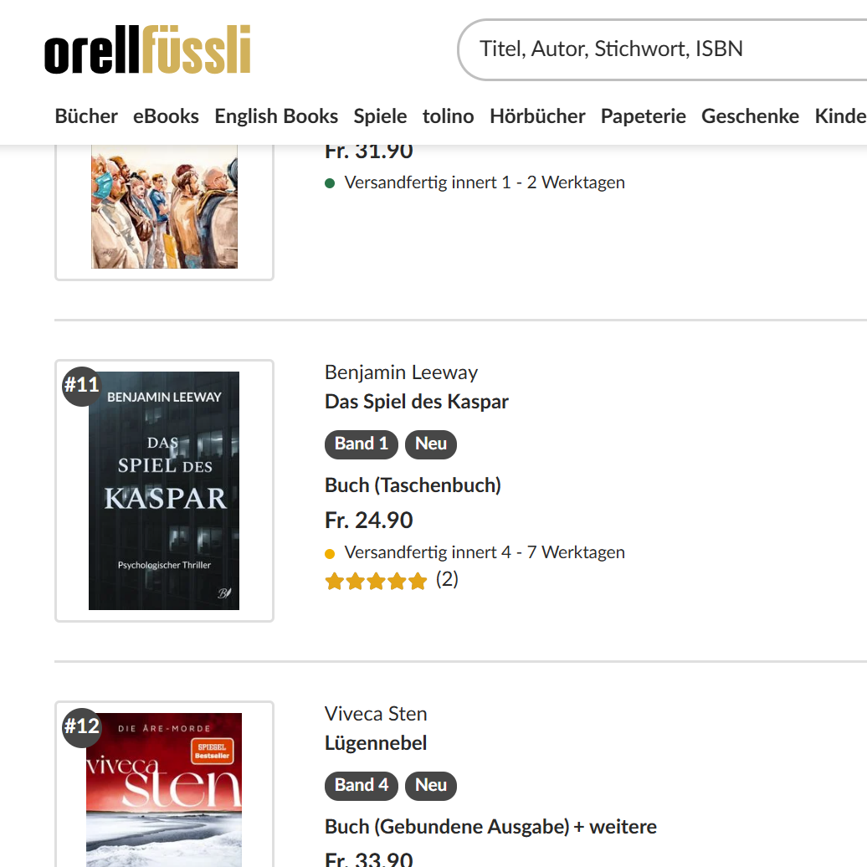Click the Neu badge under Das Spiel des Kaspar
Screen dimensions: 867x867
tap(431, 444)
